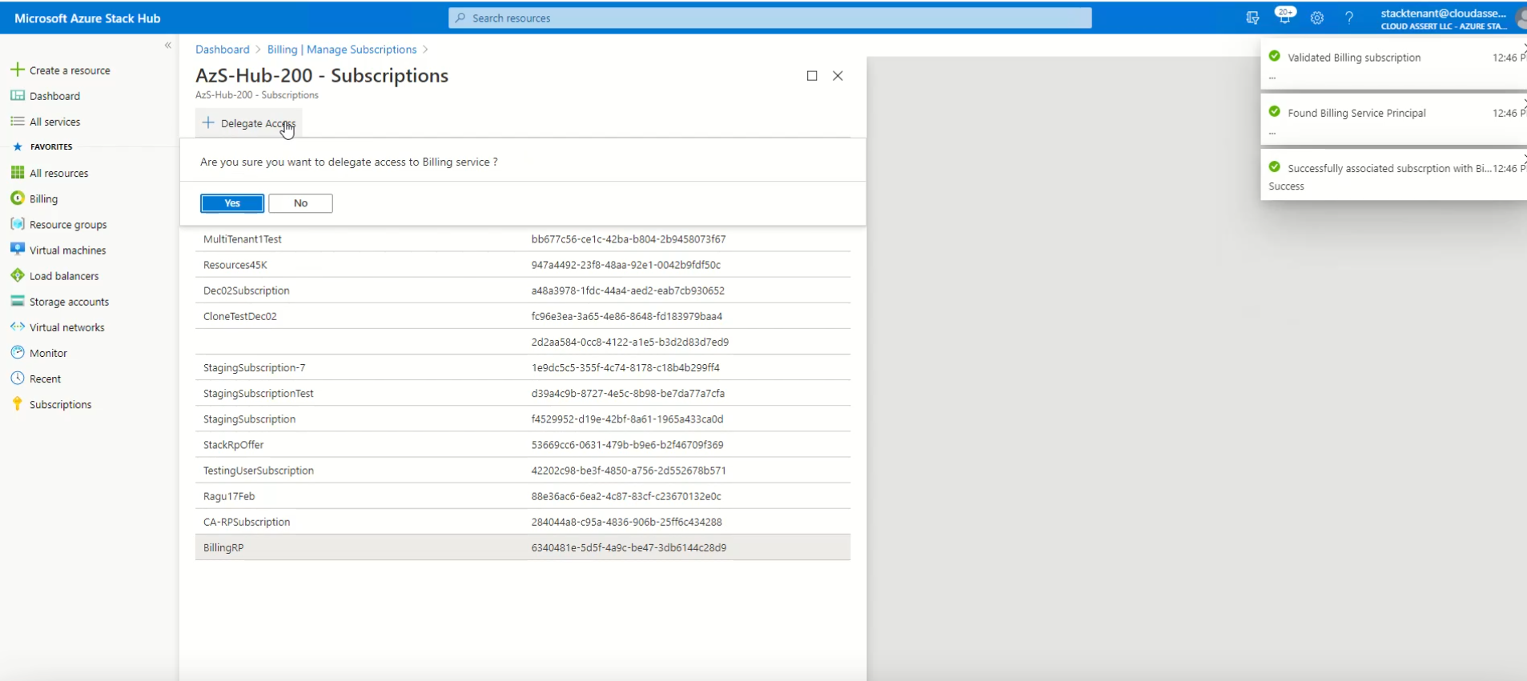The height and width of the screenshot is (681, 1527).
Task: Click ID 6340481e-5d5f-4a9c-be47-3db6144c28d9
Action: click(629, 547)
